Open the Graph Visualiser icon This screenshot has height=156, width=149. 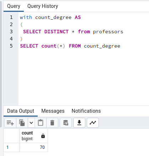(93, 123)
